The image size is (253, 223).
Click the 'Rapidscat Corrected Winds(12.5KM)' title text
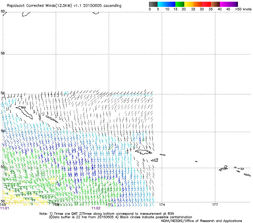(39, 5)
